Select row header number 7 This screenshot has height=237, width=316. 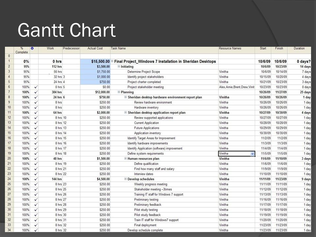[9, 92]
